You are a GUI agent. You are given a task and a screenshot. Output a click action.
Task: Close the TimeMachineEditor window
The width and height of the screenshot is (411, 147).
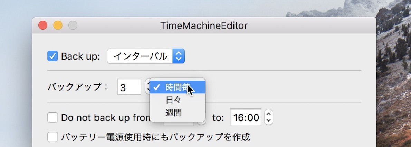pyautogui.click(x=42, y=25)
